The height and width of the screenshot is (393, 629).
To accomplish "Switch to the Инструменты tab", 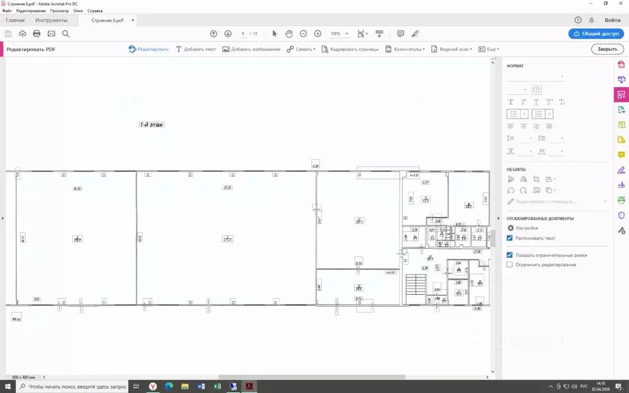I will pyautogui.click(x=52, y=20).
